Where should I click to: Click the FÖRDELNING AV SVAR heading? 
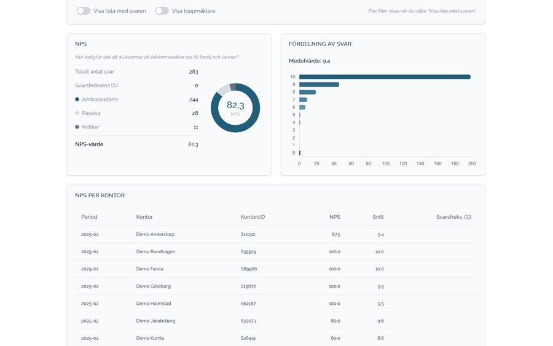pos(320,44)
